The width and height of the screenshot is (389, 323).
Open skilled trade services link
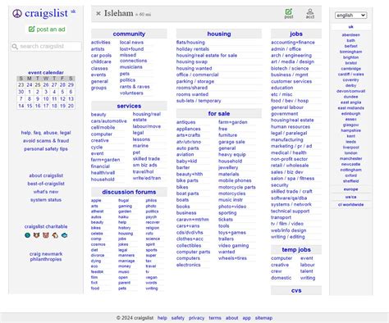(146, 159)
